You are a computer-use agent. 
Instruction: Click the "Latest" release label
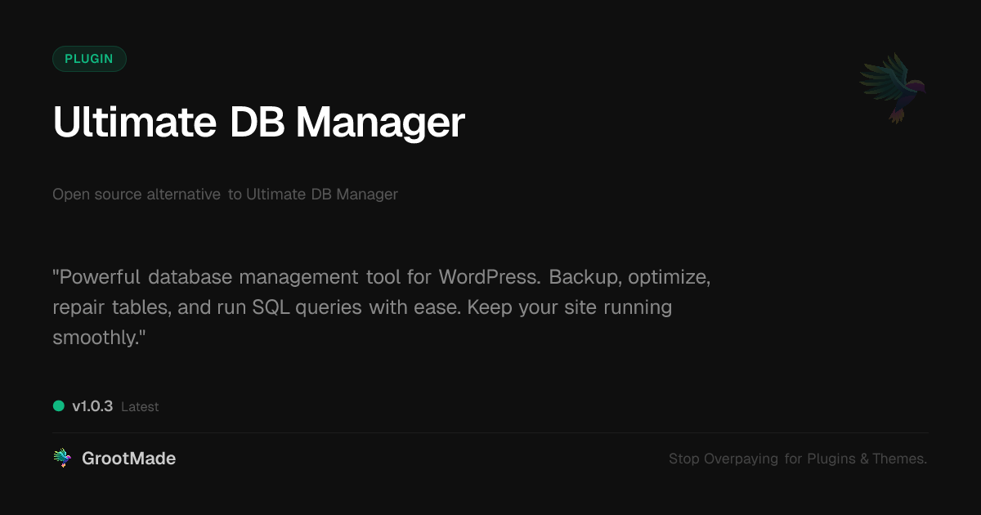tap(140, 406)
